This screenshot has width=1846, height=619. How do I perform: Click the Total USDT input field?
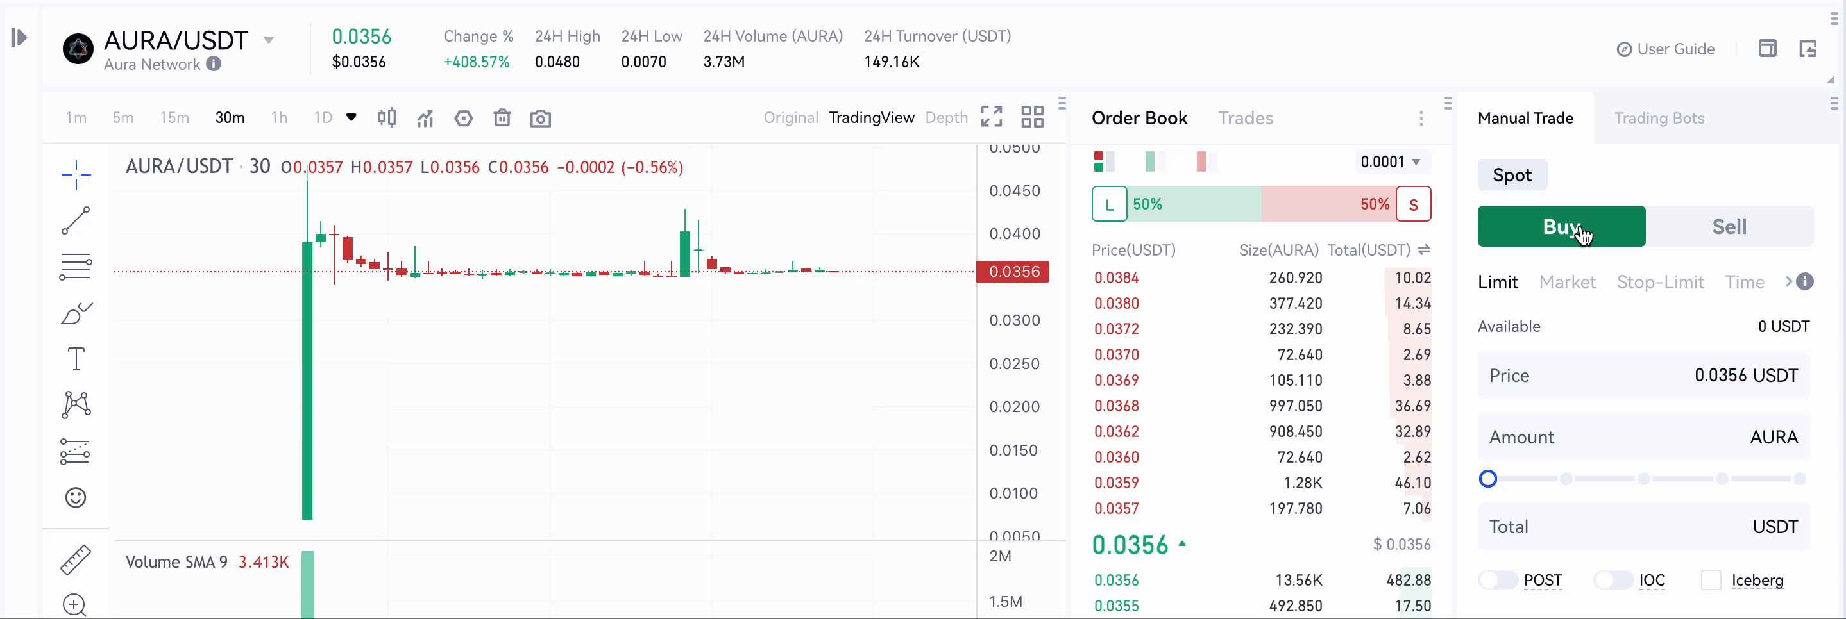(x=1643, y=527)
